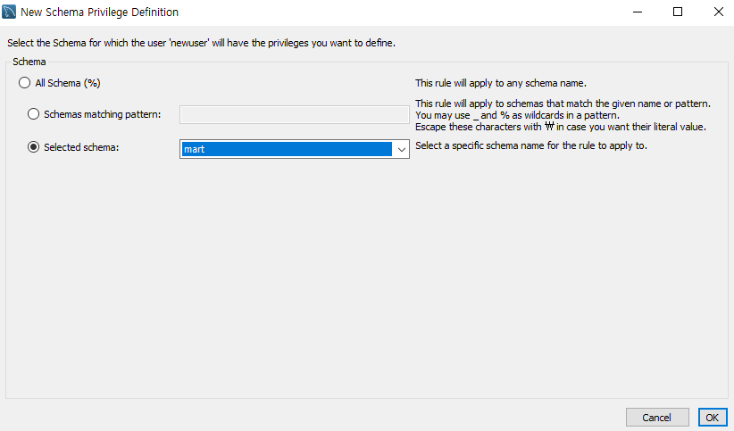
Task: Open the selected schema dropdown arrow
Action: 401,149
